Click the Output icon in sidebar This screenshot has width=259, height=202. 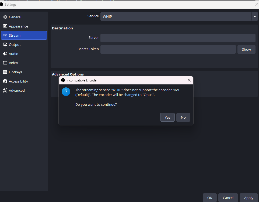point(5,44)
